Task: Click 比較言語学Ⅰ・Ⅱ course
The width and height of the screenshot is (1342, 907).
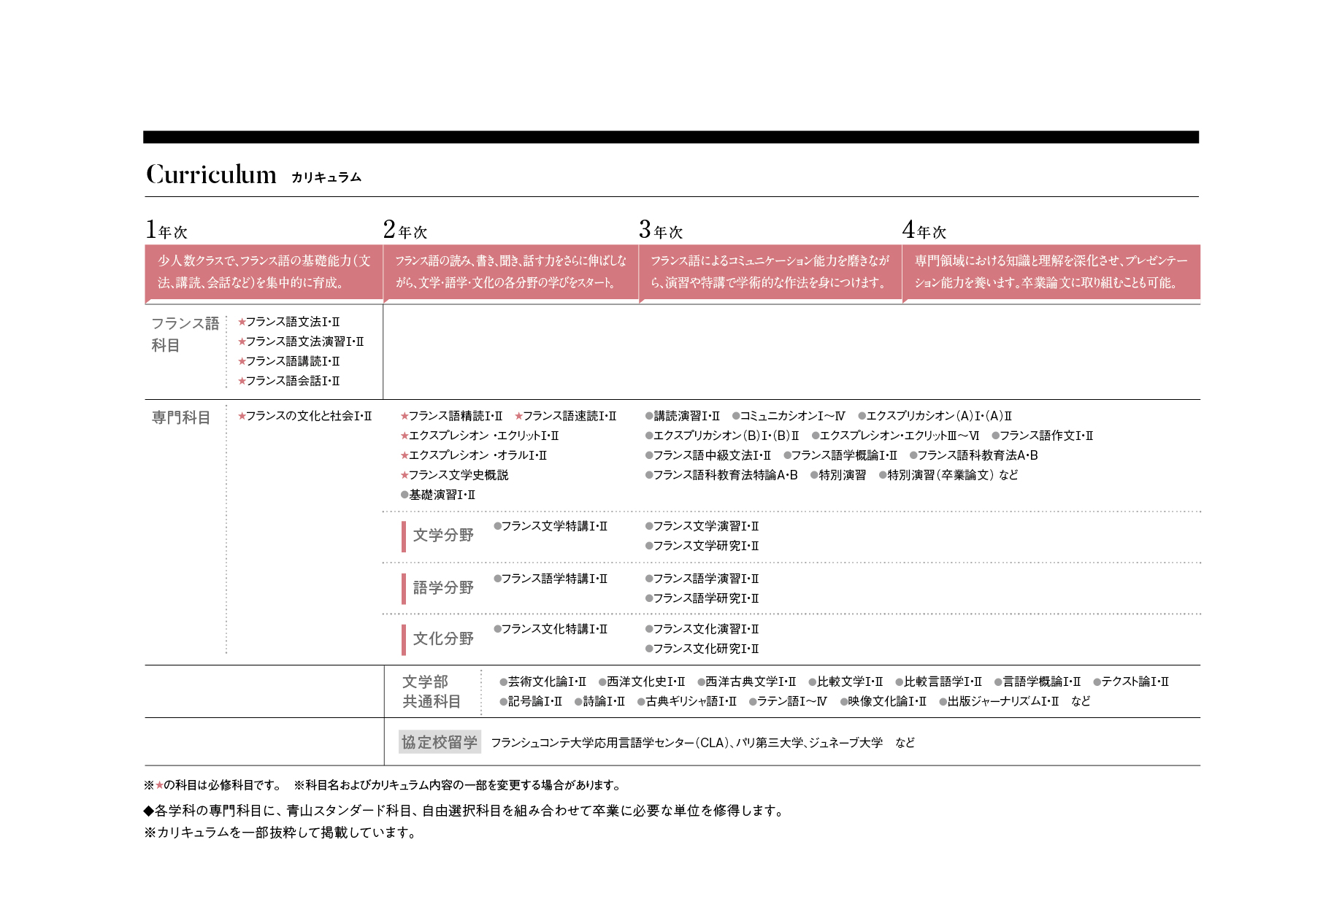Action: (939, 682)
